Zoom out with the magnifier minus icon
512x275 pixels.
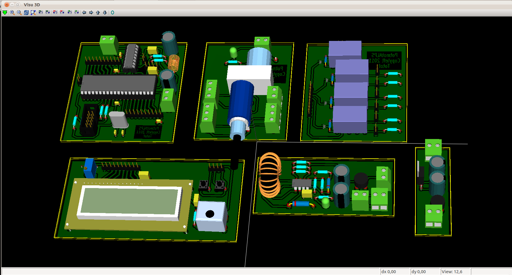(19, 12)
